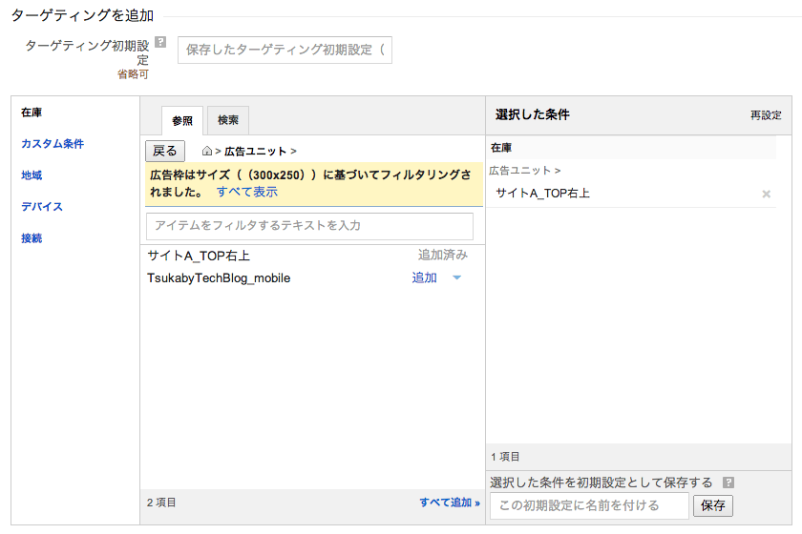The image size is (802, 534).
Task: Expand the arrow next to 追加
Action: 456,278
